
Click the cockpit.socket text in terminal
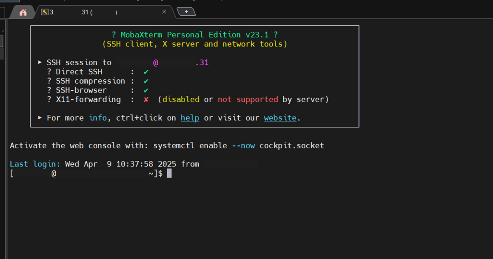tap(292, 146)
